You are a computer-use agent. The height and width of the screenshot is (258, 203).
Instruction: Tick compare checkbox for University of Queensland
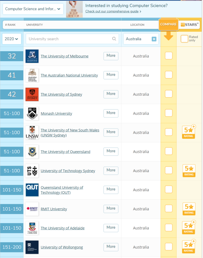pos(169,151)
